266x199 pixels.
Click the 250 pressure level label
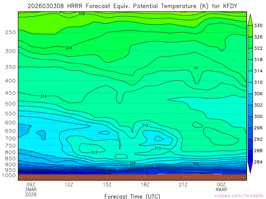[x=10, y=32]
